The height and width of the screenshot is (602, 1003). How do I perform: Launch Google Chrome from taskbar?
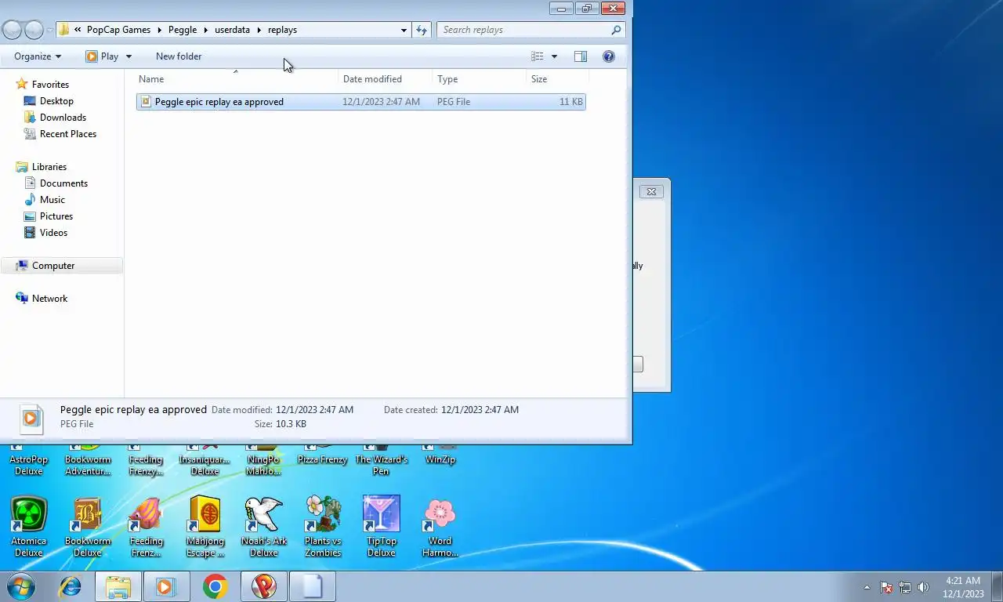pos(215,586)
